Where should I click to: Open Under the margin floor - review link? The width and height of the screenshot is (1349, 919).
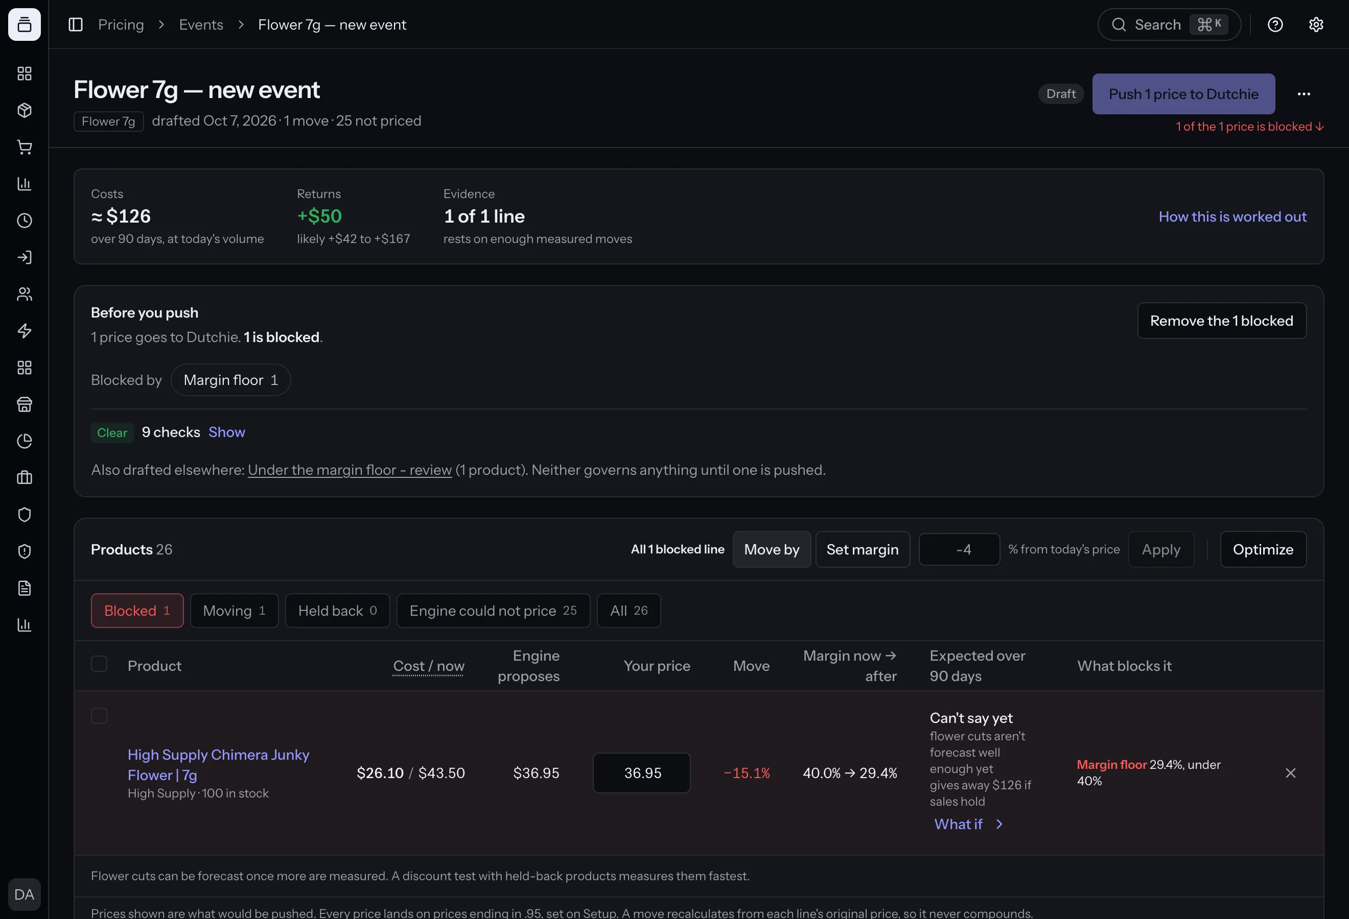tap(350, 470)
